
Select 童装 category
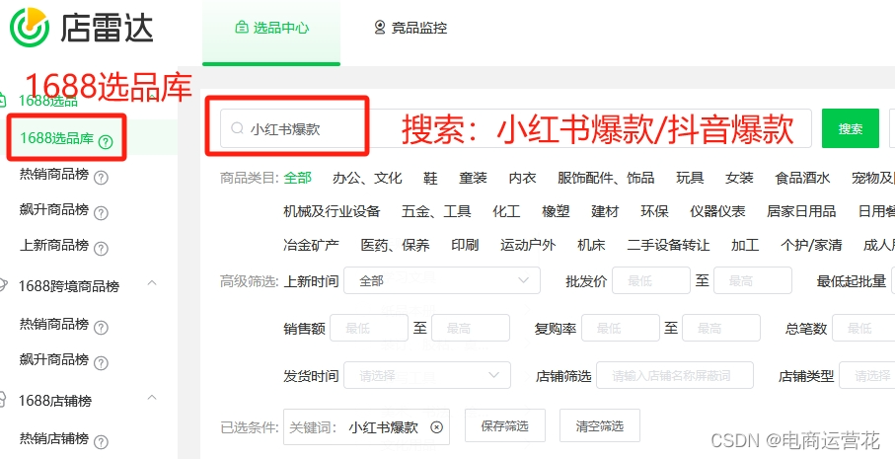[474, 178]
